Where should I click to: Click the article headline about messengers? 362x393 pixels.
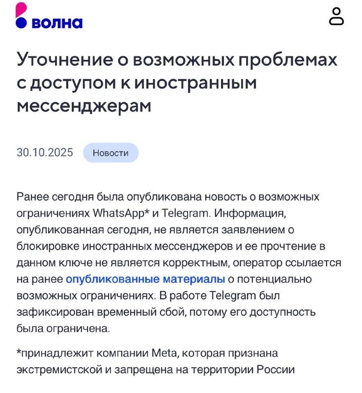(177, 83)
